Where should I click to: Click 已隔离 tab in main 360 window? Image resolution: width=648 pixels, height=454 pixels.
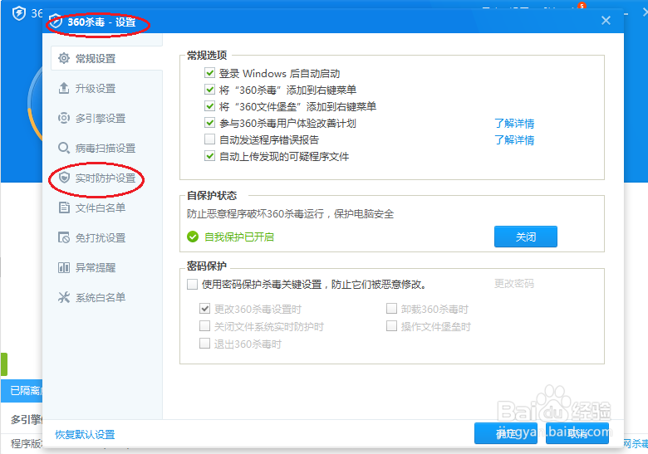click(x=22, y=390)
